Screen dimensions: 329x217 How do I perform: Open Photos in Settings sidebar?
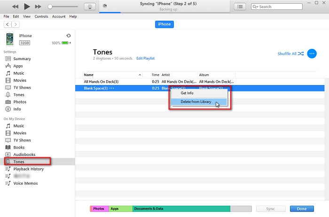click(x=20, y=102)
